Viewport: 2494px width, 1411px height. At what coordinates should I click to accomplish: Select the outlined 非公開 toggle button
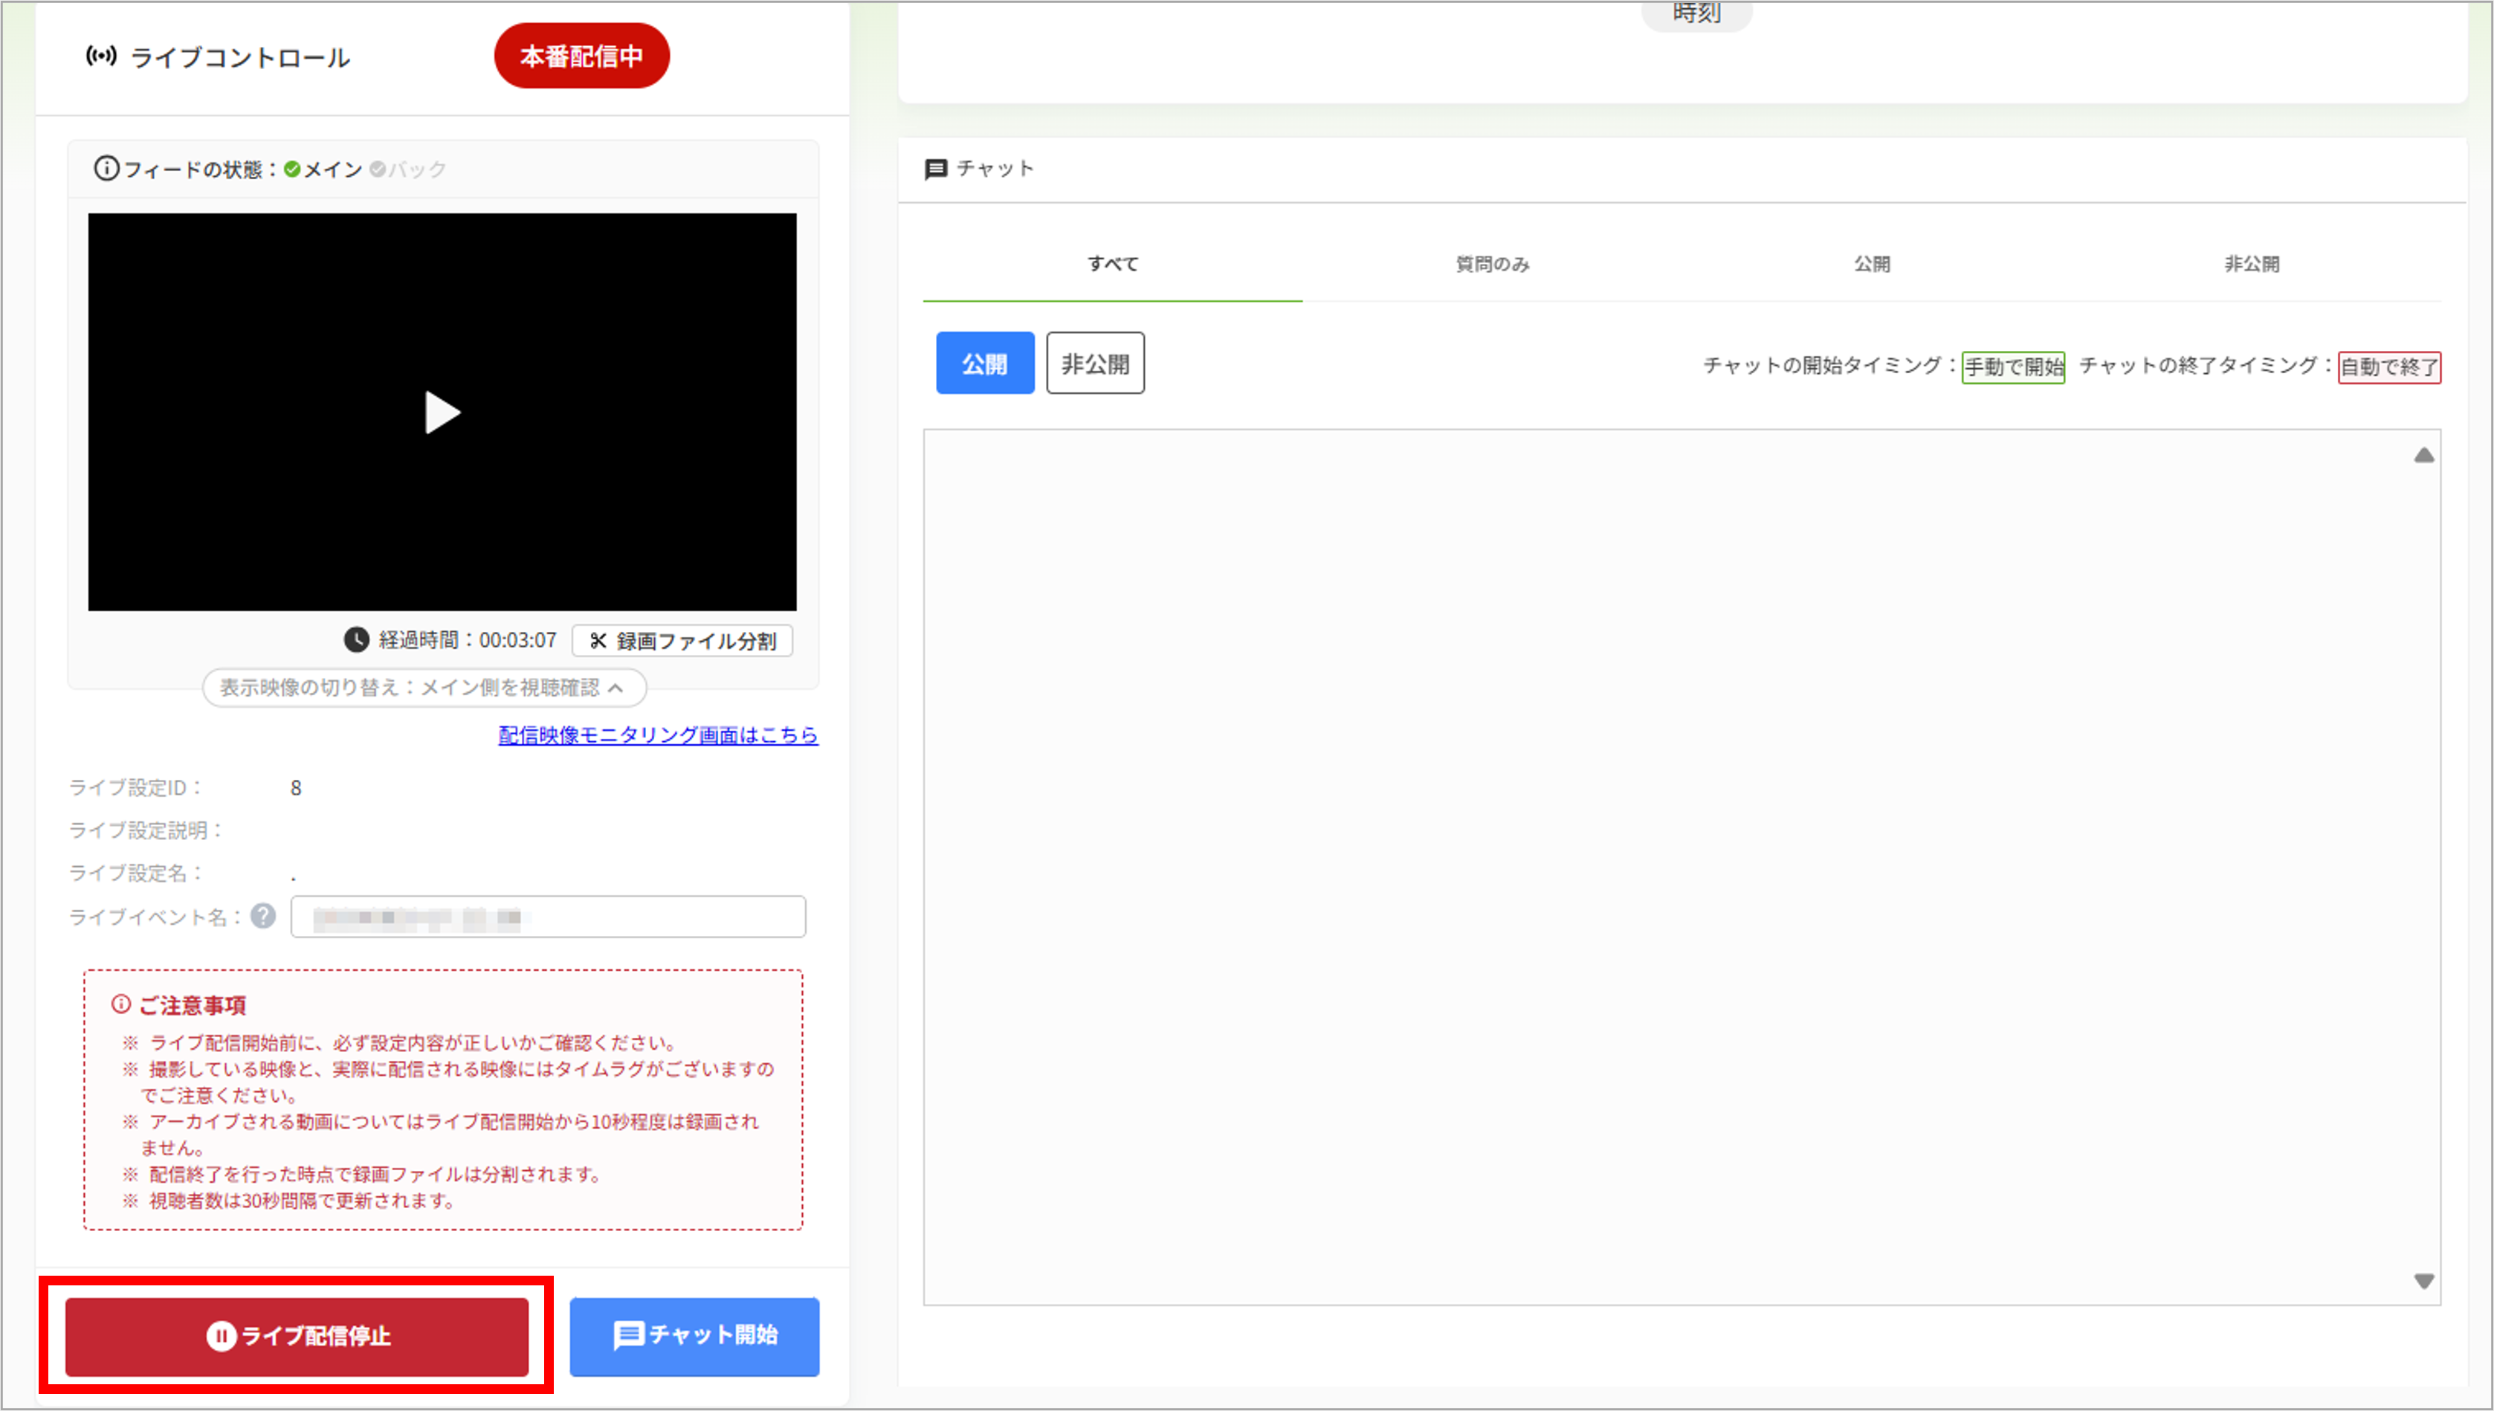[1095, 364]
